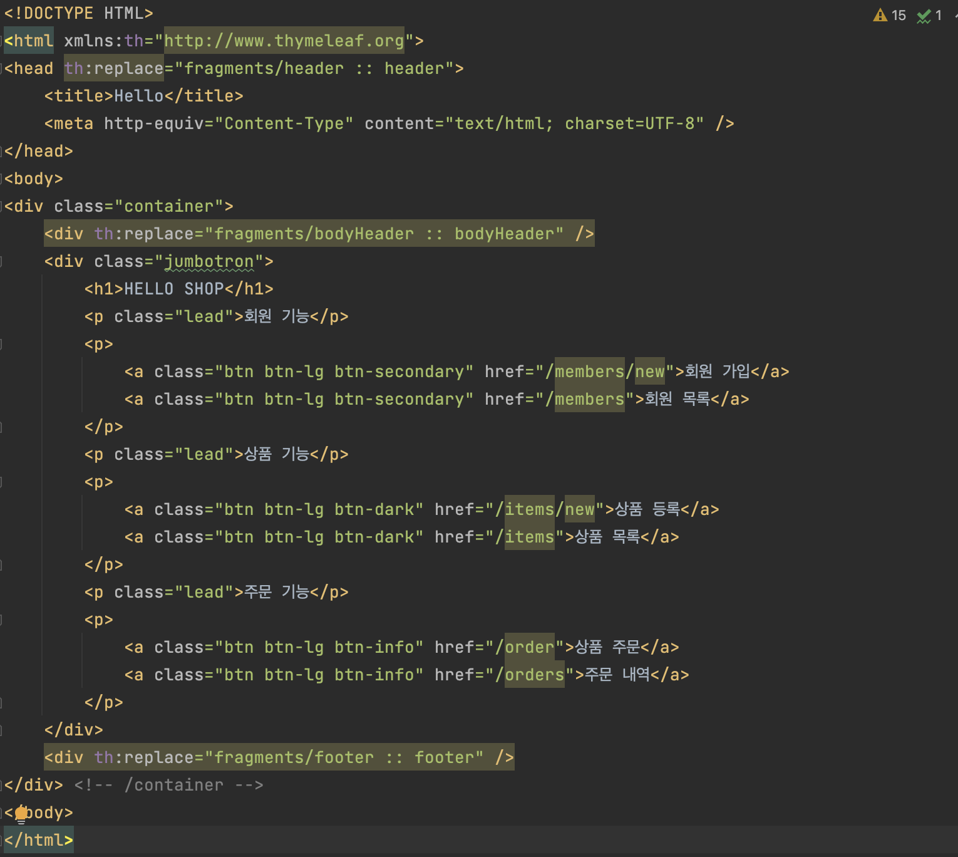Click the thymeleaf.org namespace URL
This screenshot has height=857, width=958.
point(284,41)
